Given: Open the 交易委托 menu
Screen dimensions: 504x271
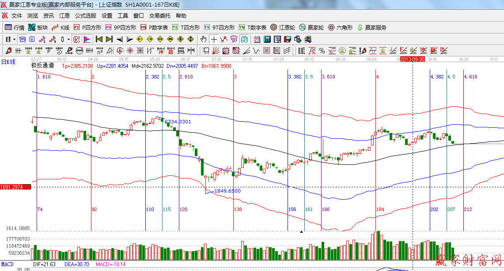Looking at the screenshot, I should [x=159, y=15].
